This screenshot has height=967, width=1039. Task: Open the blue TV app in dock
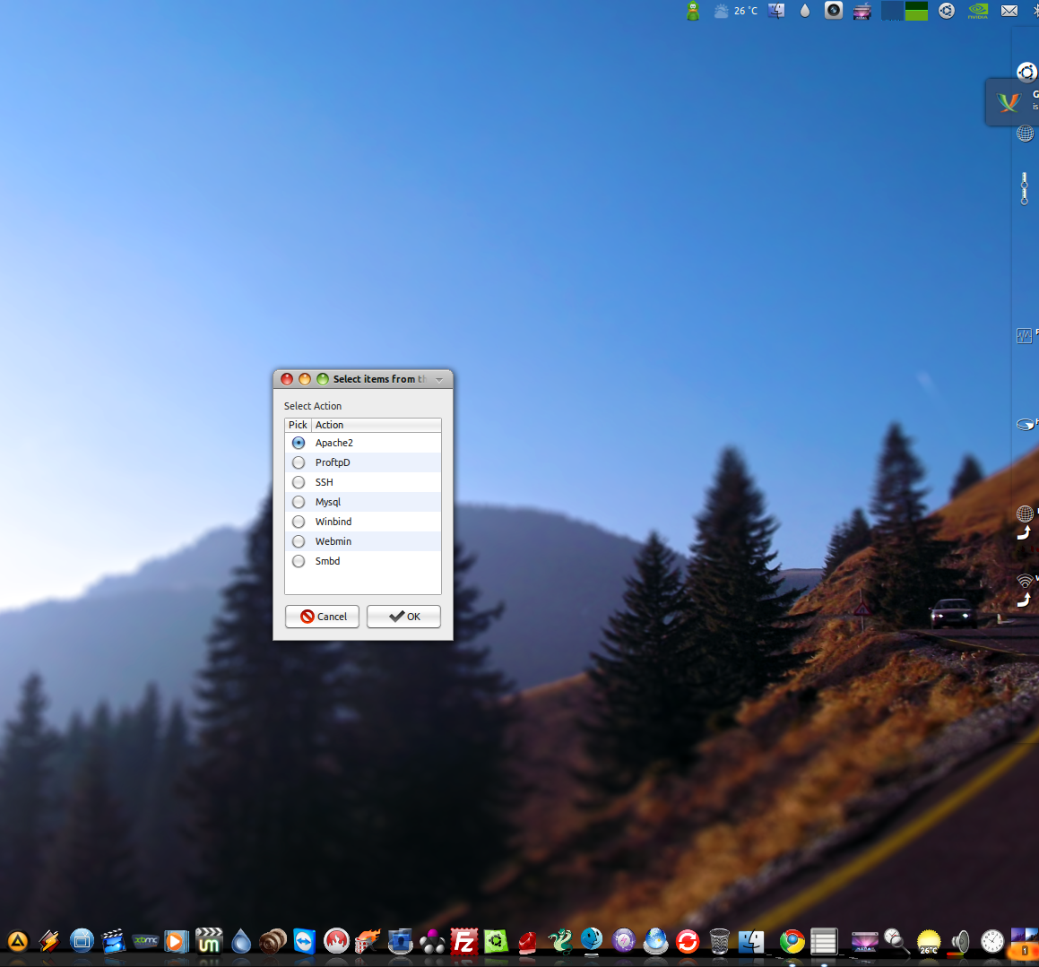82,941
